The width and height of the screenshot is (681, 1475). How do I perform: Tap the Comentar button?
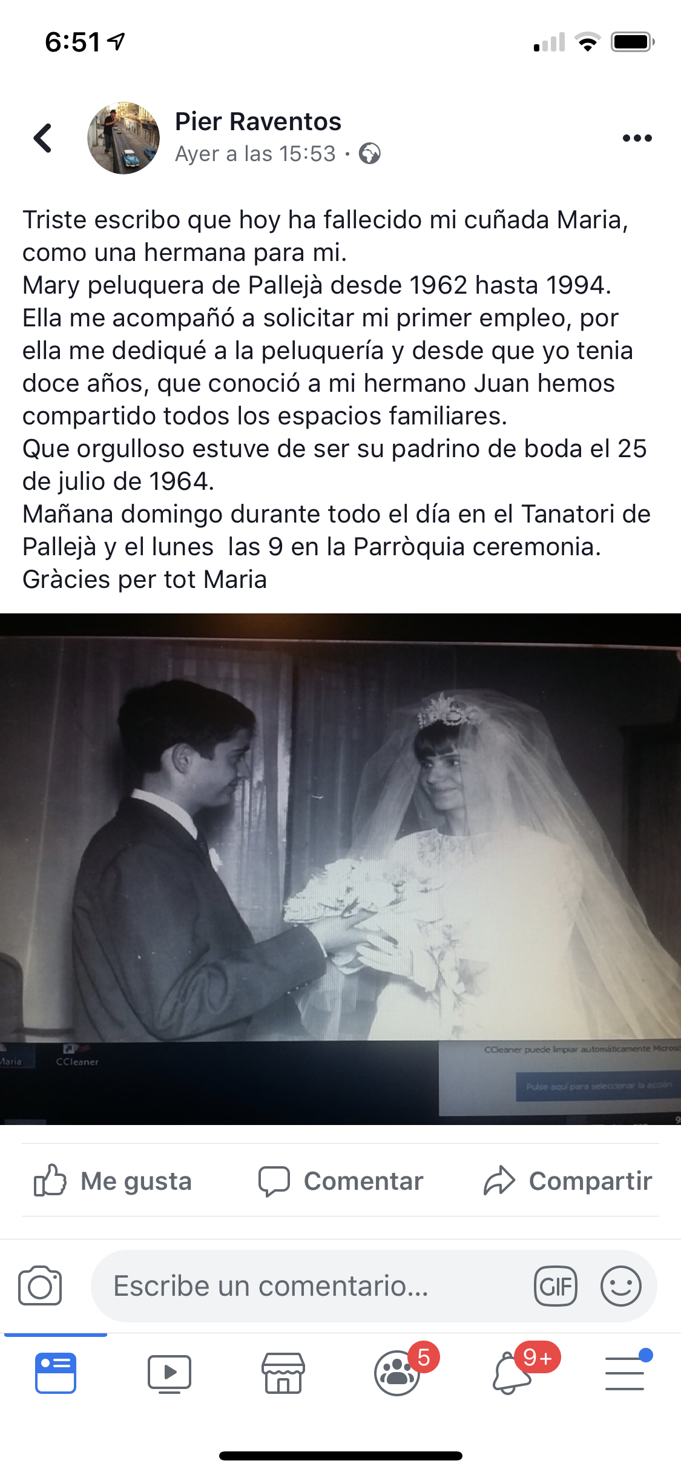point(341,1181)
